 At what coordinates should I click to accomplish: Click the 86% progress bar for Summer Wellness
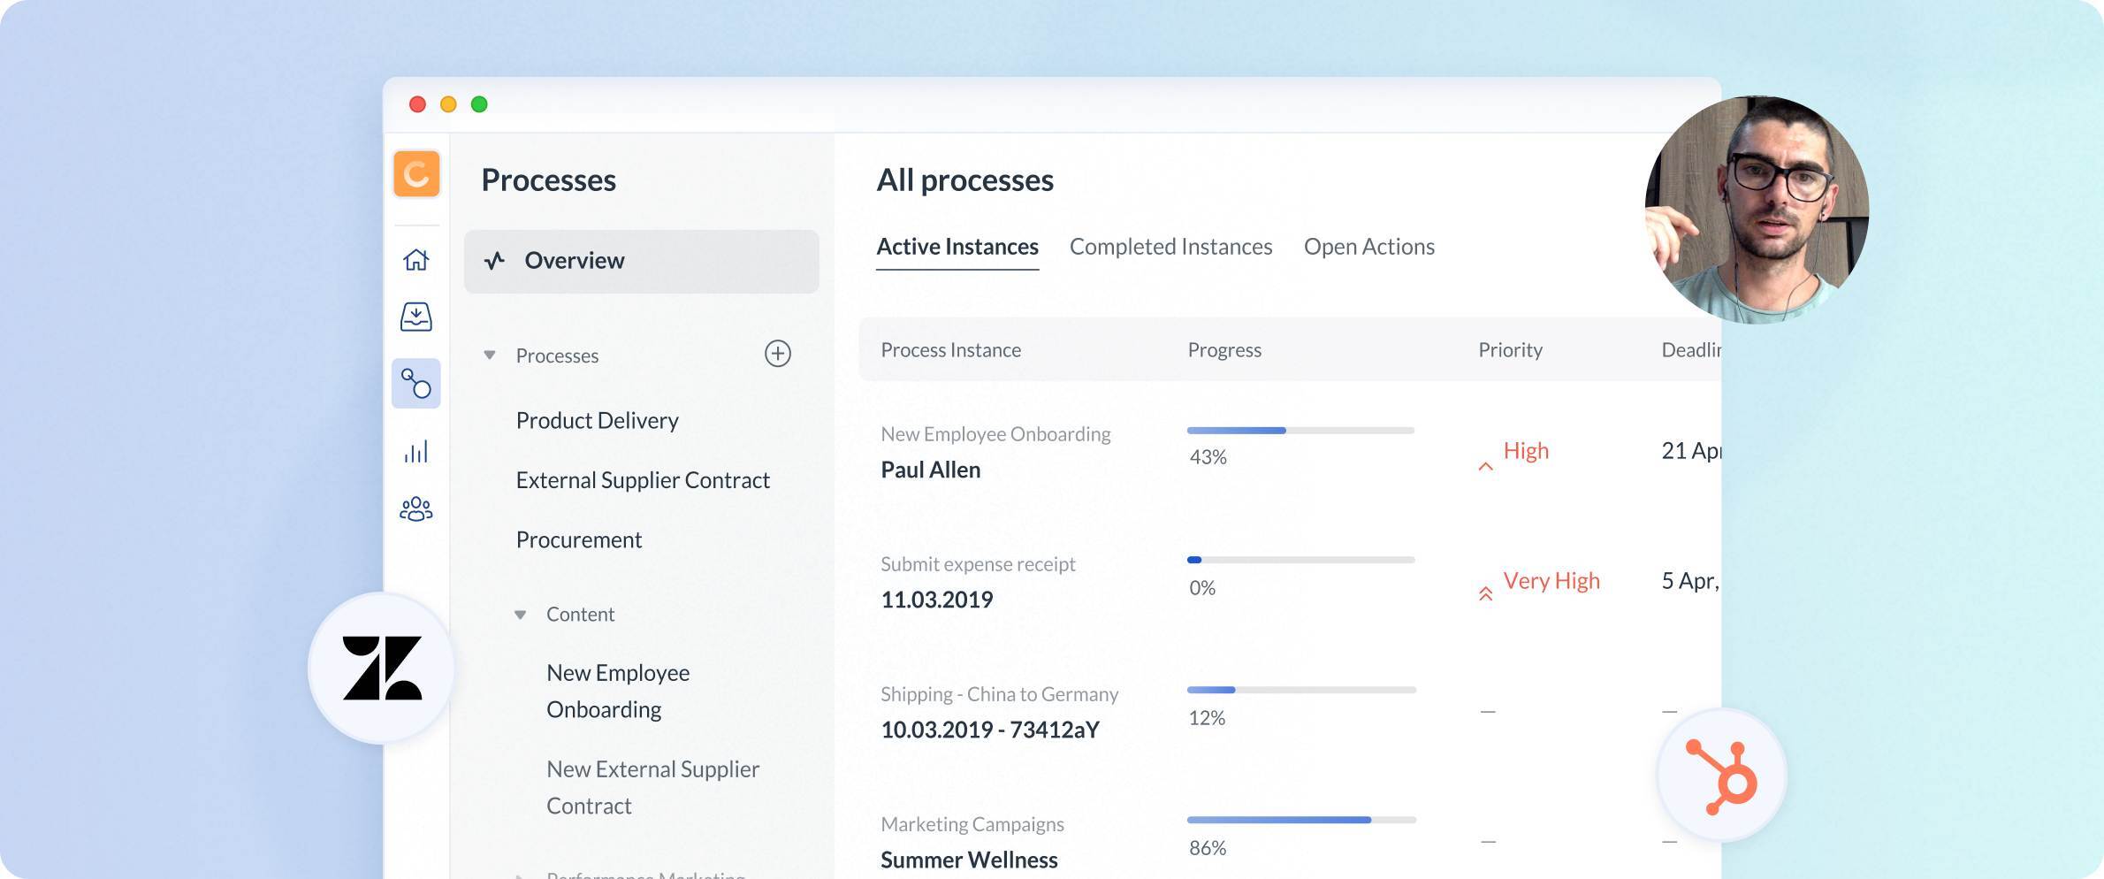[1300, 820]
